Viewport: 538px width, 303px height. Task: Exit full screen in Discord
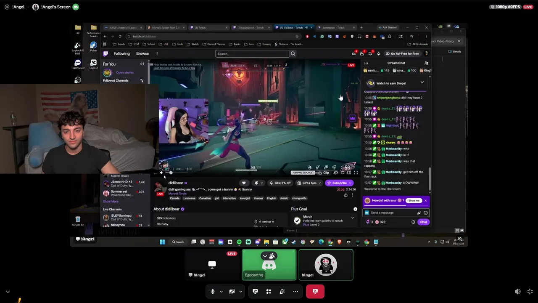(530, 291)
